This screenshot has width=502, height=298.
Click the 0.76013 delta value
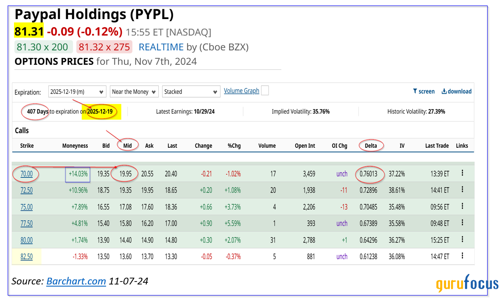pyautogui.click(x=368, y=174)
